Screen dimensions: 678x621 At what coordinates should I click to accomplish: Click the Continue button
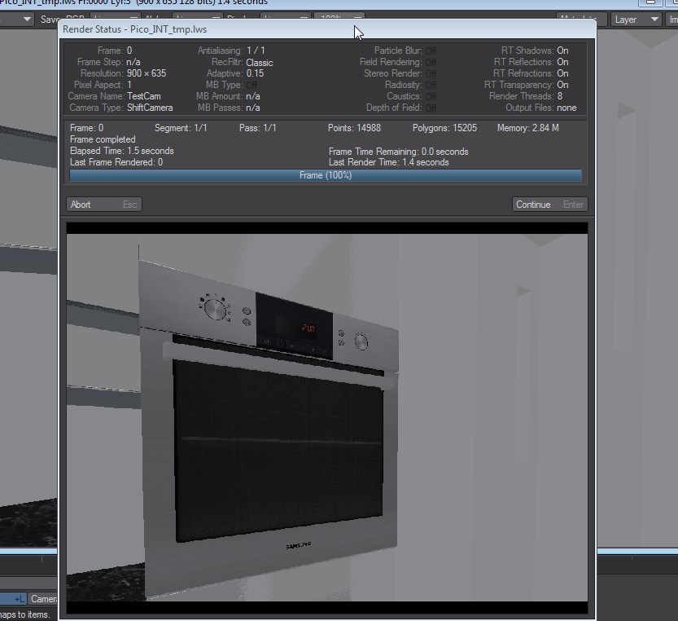point(549,205)
